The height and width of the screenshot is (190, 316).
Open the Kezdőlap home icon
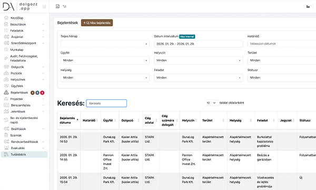point(6,18)
